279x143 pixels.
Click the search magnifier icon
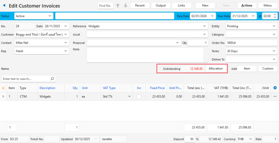[52, 79]
